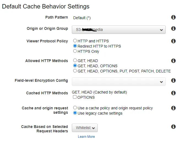Screen dimensions: 191x143
Task: Allow all HTTP methods including DELETE
Action: click(75, 71)
